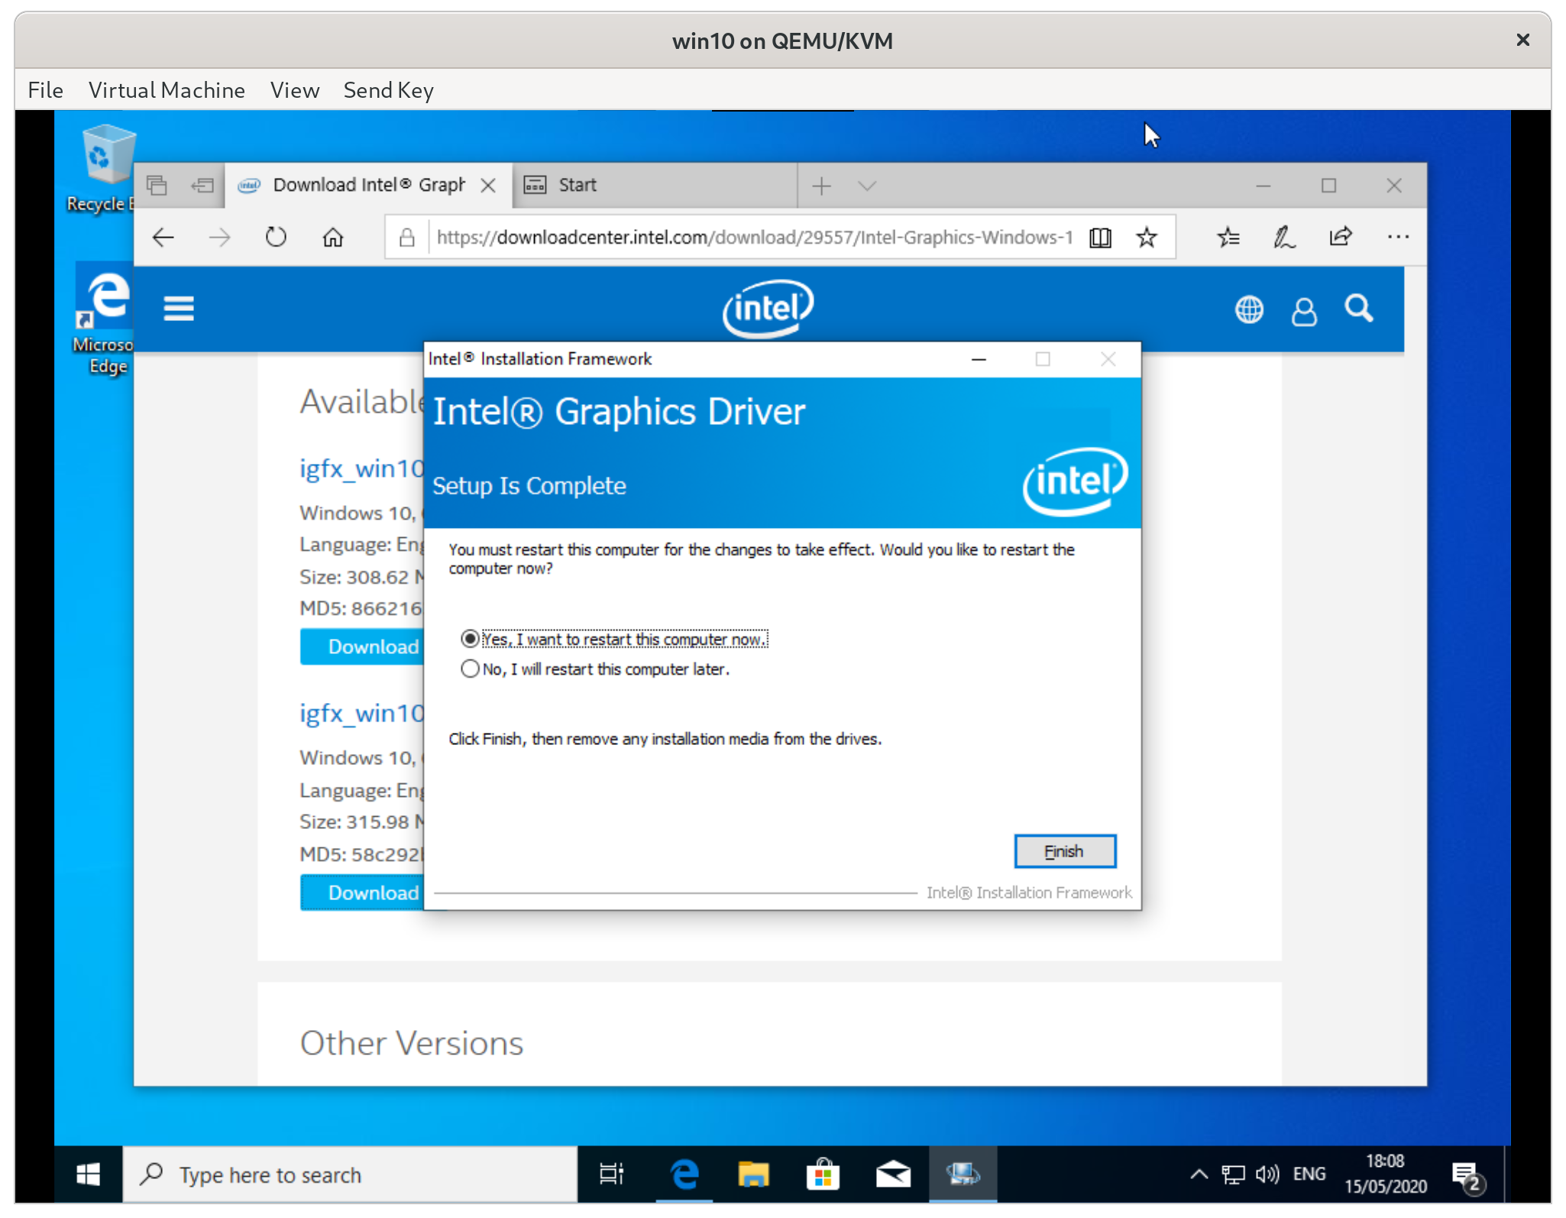Open a new tab with the plus icon
Image resolution: width=1566 pixels, height=1218 pixels.
click(x=822, y=186)
